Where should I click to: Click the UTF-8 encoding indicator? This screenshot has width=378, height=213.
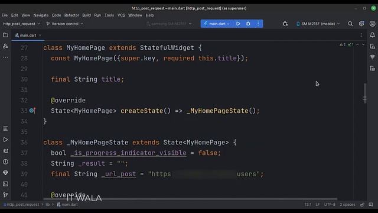[330, 205]
